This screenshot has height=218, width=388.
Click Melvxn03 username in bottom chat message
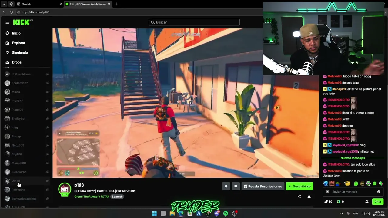pyautogui.click(x=334, y=171)
